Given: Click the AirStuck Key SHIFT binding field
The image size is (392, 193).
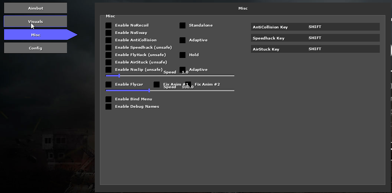Looking at the screenshot, I should tap(315, 49).
